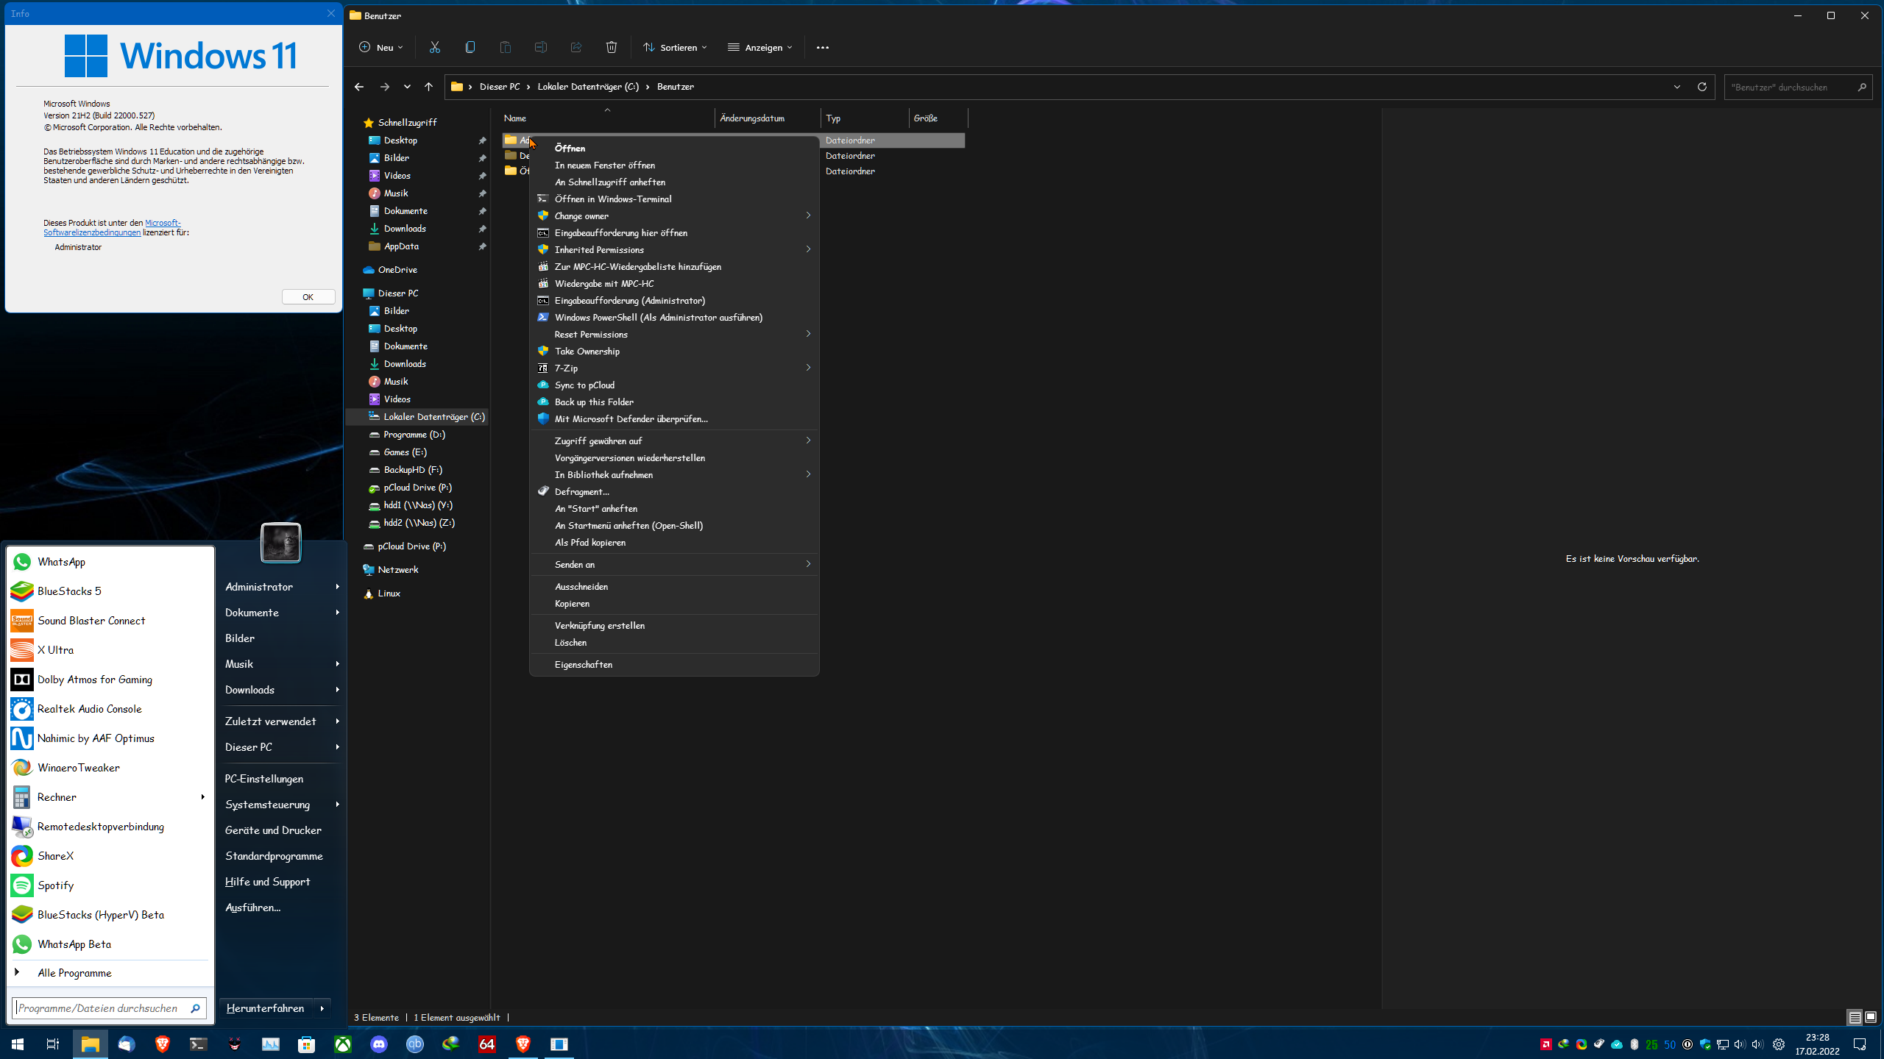This screenshot has height=1059, width=1884.
Task: Open Discord from the taskbar
Action: tap(379, 1044)
